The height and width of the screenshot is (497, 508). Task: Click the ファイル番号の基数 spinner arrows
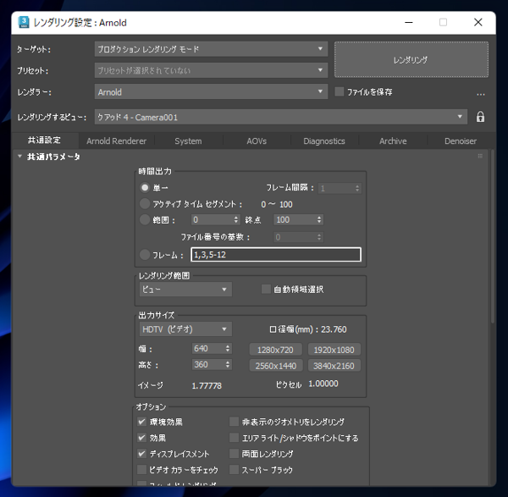pyautogui.click(x=319, y=237)
